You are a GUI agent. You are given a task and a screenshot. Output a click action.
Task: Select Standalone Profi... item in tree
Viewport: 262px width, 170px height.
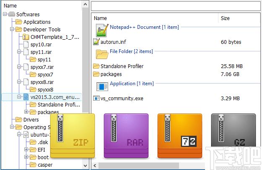(x=59, y=104)
